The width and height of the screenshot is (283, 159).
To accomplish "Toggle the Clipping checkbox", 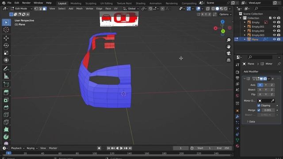I will point(259,105).
